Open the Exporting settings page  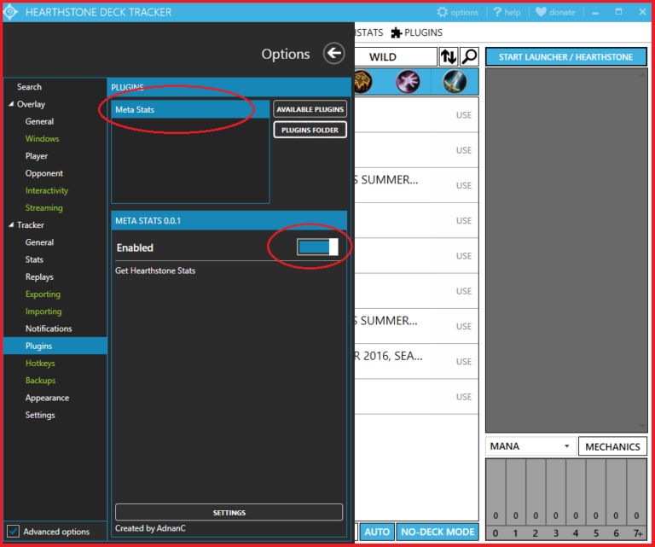point(43,294)
